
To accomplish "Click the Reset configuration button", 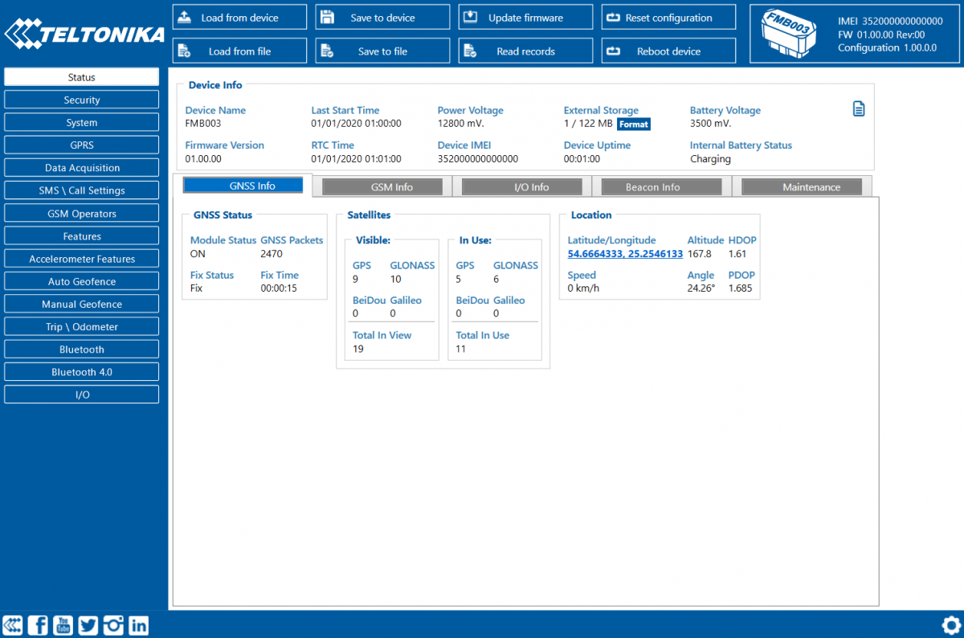I will click(x=668, y=16).
